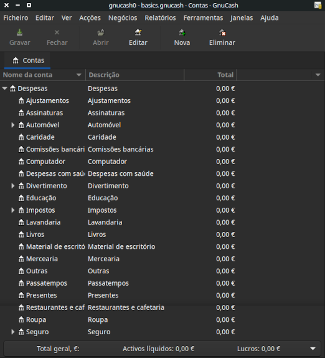Click the Total geral, €: label
Screen dimensions: 325x358
point(58,349)
